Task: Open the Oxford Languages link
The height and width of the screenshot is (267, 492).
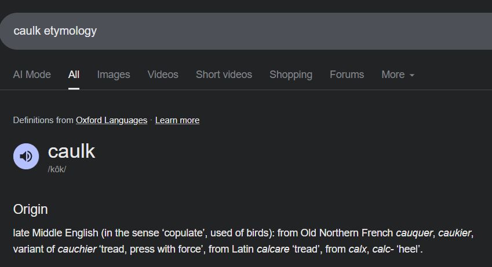Action: tap(111, 120)
